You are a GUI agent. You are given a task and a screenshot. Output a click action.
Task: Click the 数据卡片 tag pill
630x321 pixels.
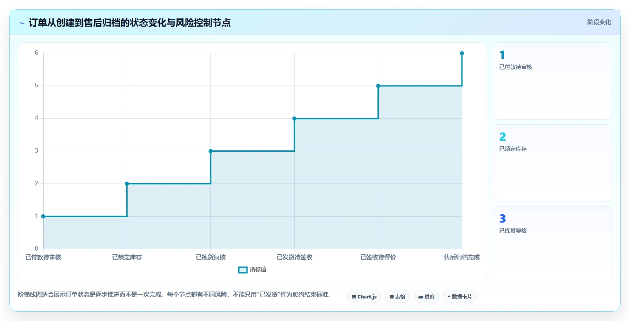pos(459,297)
